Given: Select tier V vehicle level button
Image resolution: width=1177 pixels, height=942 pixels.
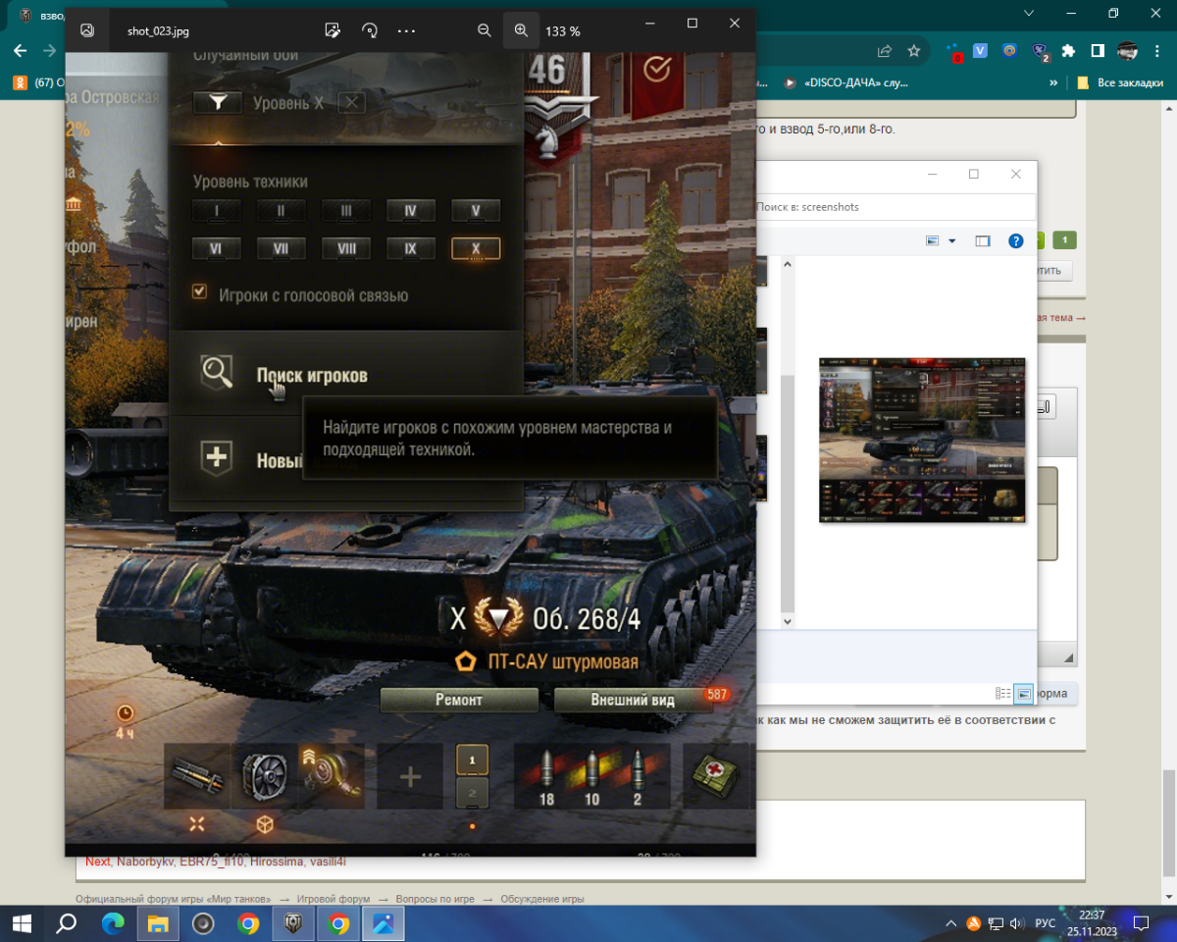Looking at the screenshot, I should (x=476, y=211).
